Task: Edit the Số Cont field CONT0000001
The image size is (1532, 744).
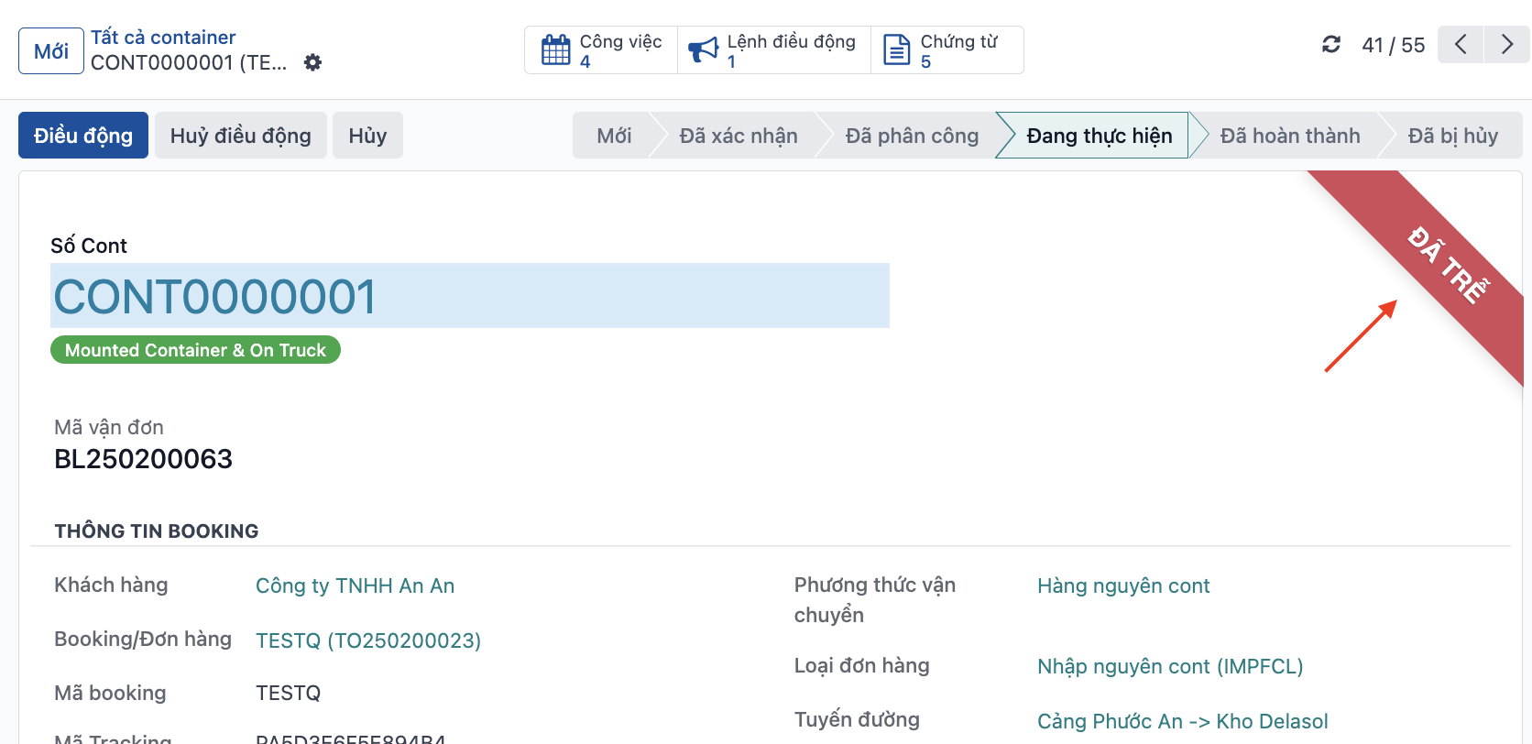Action: tap(470, 296)
